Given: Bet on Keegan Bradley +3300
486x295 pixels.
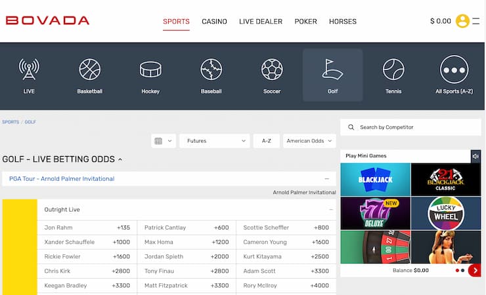Looking at the screenshot, I should click(x=87, y=286).
